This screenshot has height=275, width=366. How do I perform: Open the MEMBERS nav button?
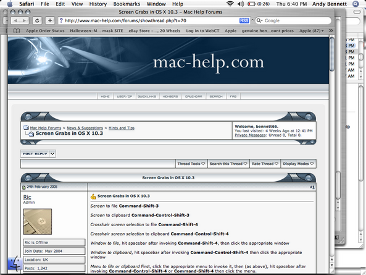tap(170, 96)
